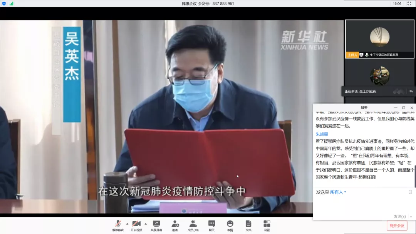Click the meeting duration 16:06
The image size is (416, 234).
click(x=397, y=3)
